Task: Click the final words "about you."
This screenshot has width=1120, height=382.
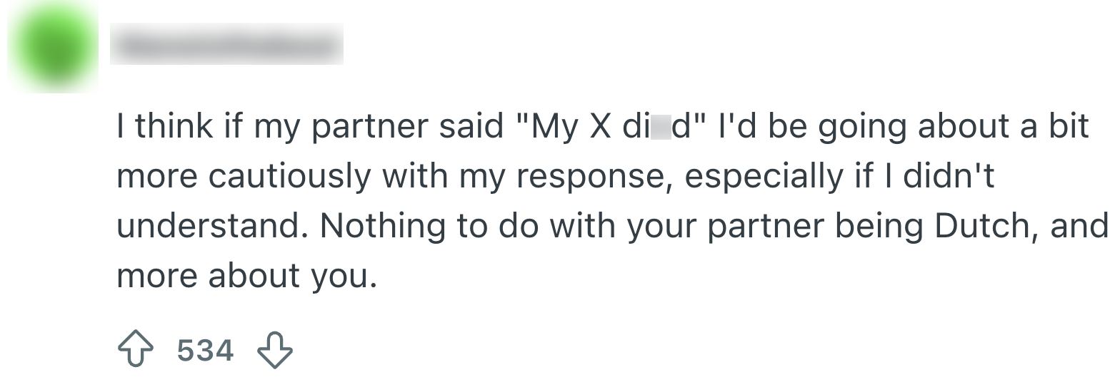Action: pos(291,277)
